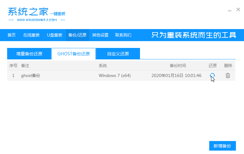This screenshot has width=244, height=154.
Task: Open the 备份/还原 menu item
Action: coord(77,35)
